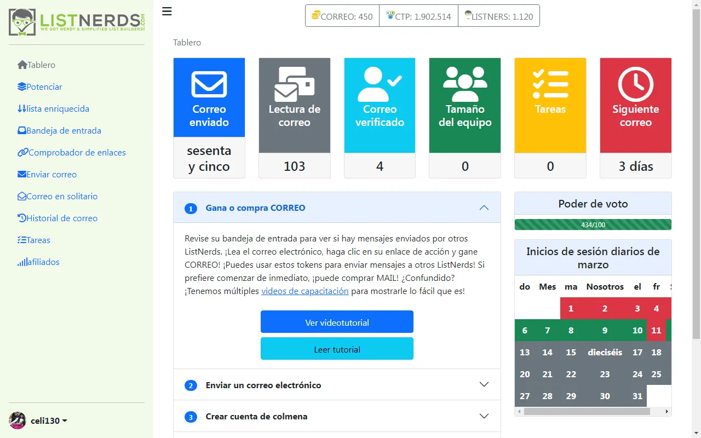Click the LISTNERS: 1.120 balance button

[498, 16]
